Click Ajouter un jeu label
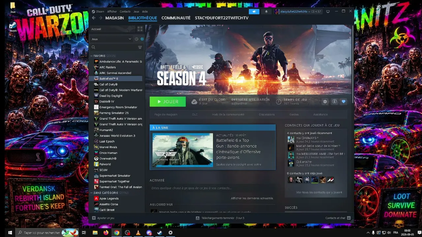422x237 pixels. coord(106,218)
